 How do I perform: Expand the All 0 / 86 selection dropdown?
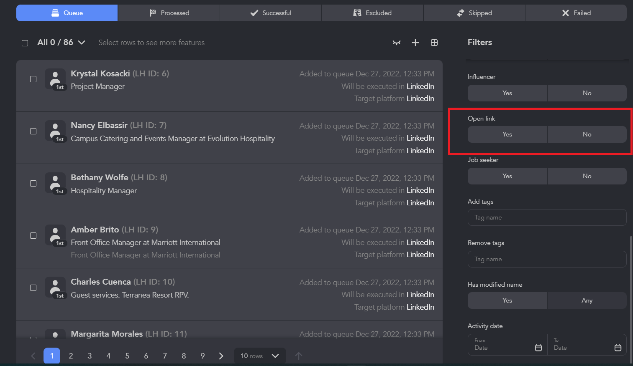(82, 43)
